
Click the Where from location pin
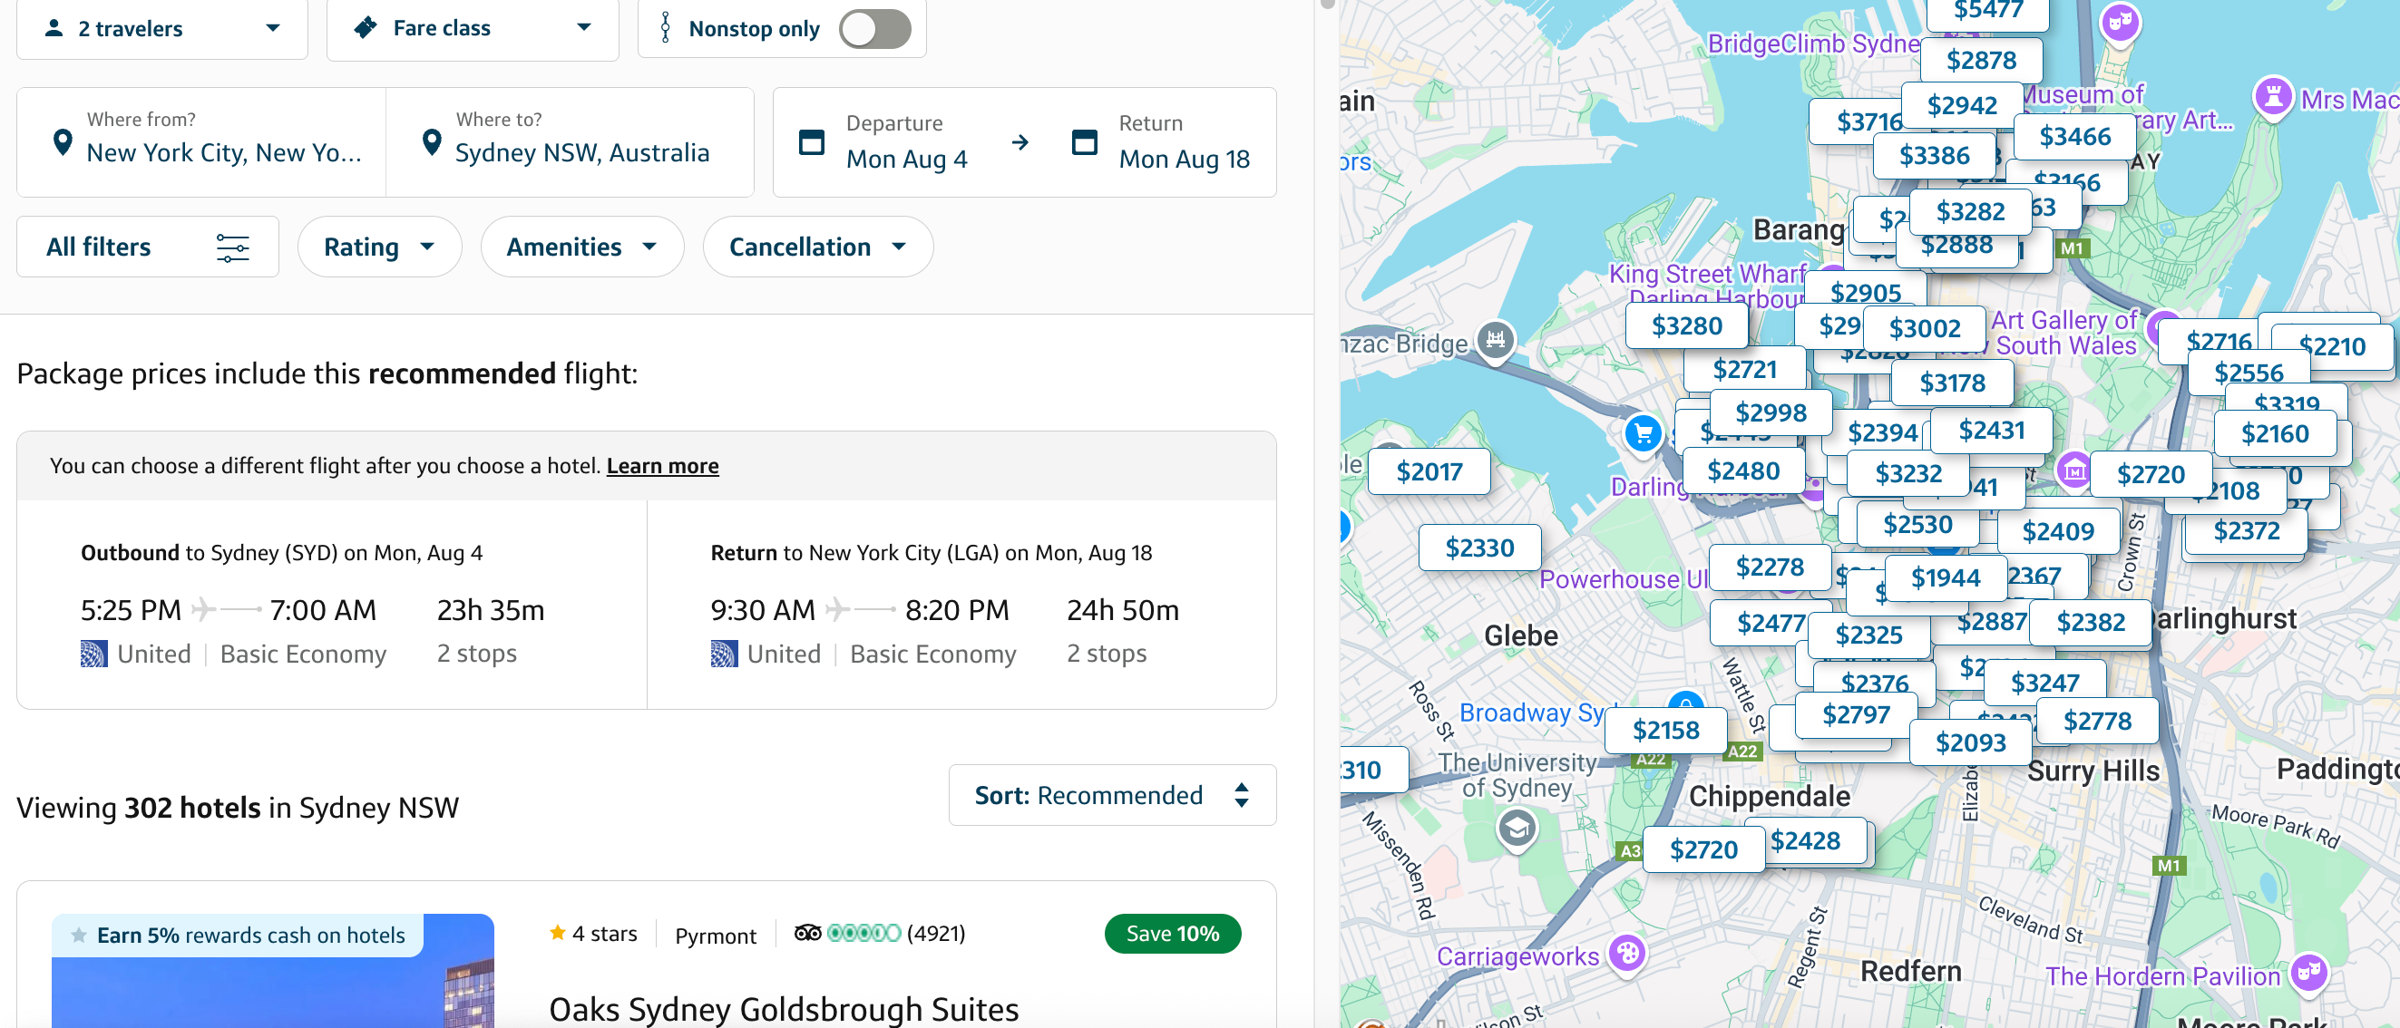[63, 142]
